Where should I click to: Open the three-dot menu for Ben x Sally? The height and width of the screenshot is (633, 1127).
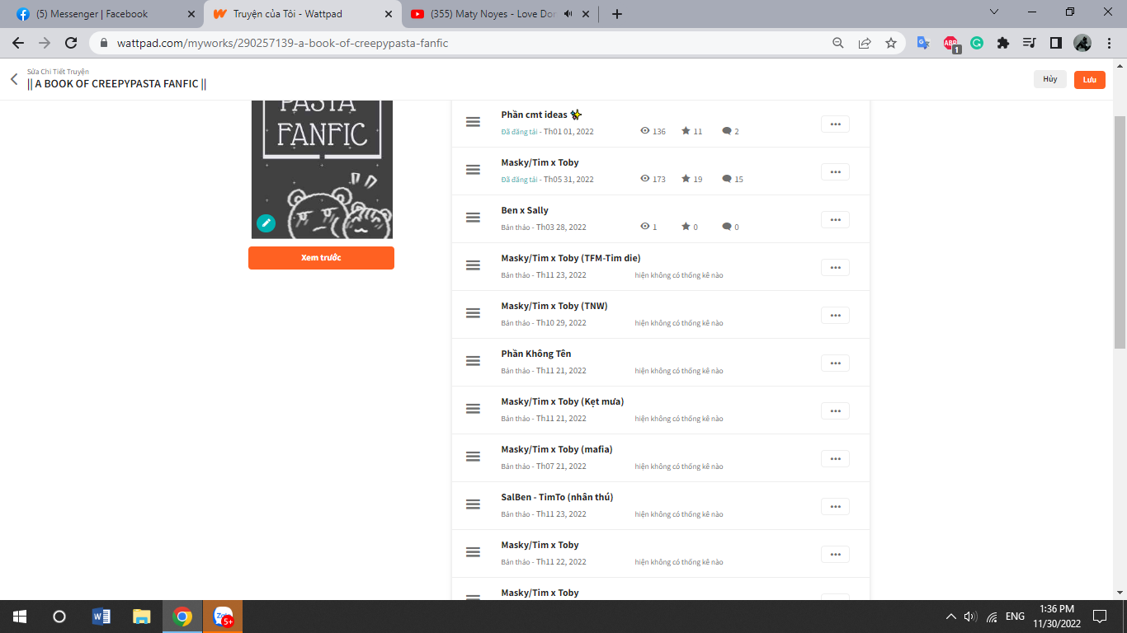[x=835, y=219]
